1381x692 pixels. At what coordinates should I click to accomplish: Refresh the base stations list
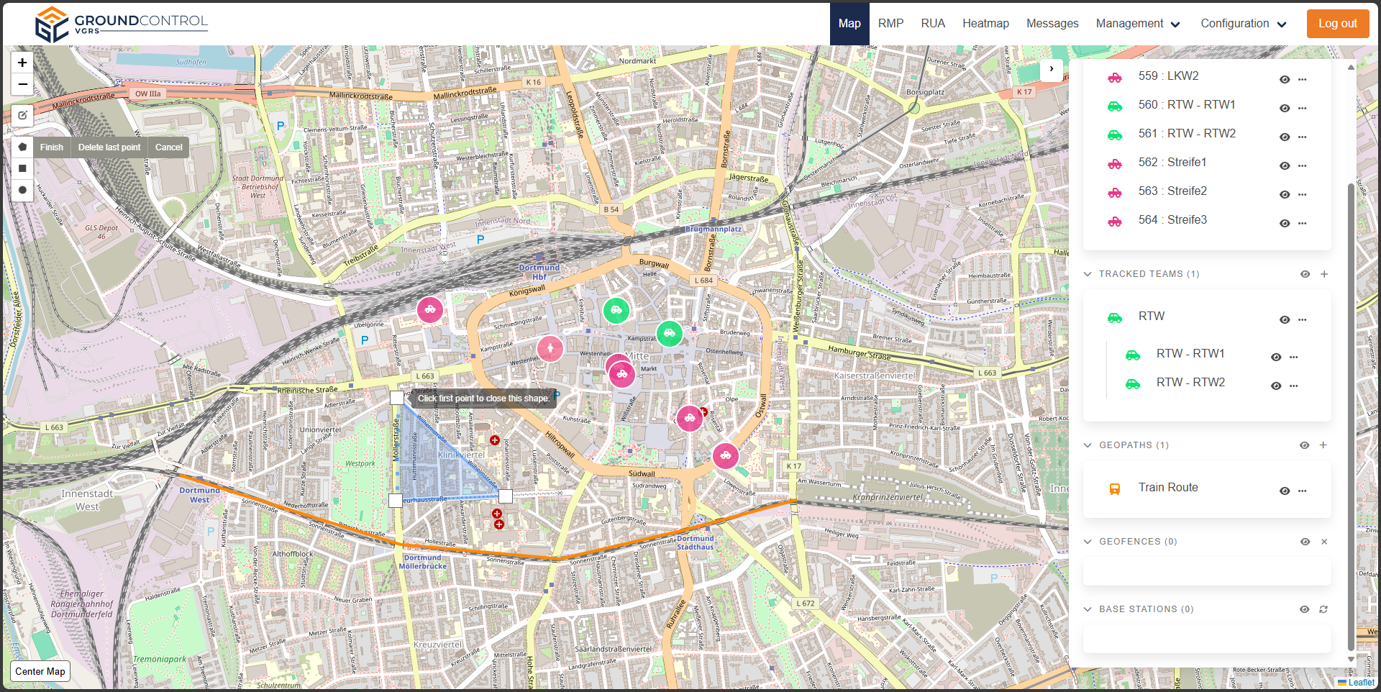click(1323, 609)
